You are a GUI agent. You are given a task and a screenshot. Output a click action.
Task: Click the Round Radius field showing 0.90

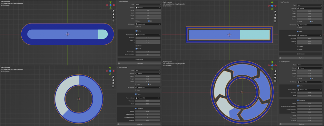(x=148, y=52)
